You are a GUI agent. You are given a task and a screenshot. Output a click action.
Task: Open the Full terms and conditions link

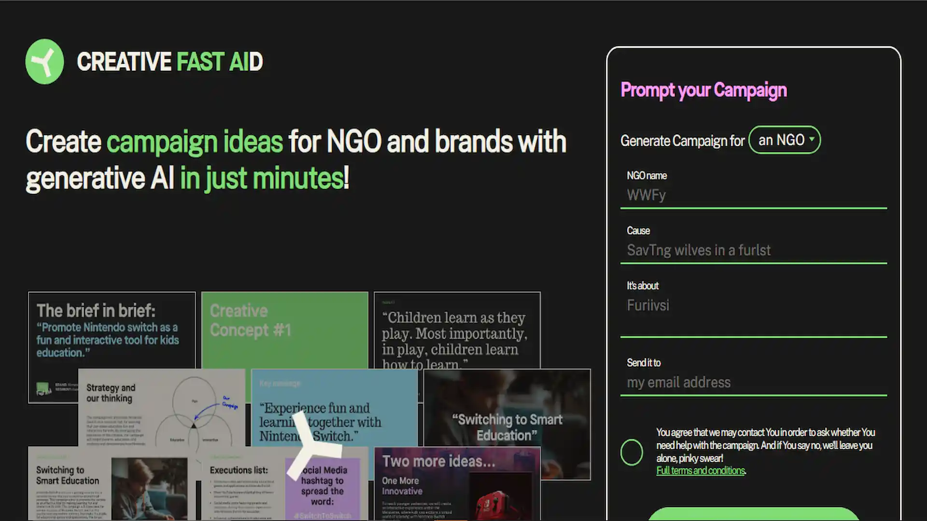pos(701,470)
